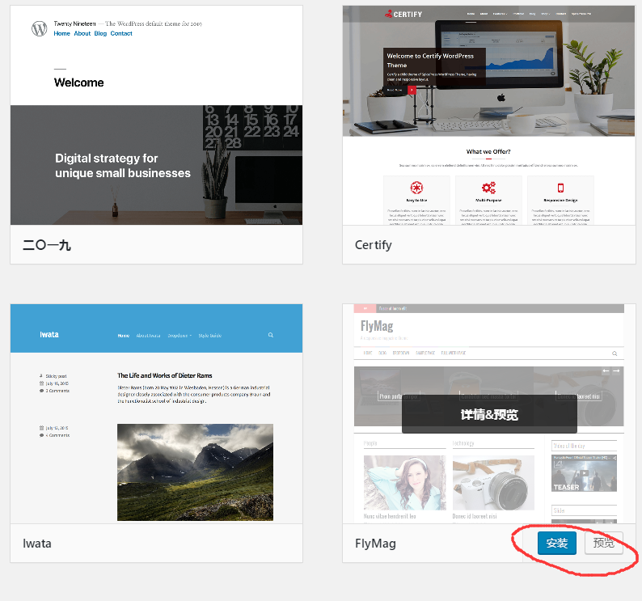Click the Easy to Use icon in Certify

point(416,188)
